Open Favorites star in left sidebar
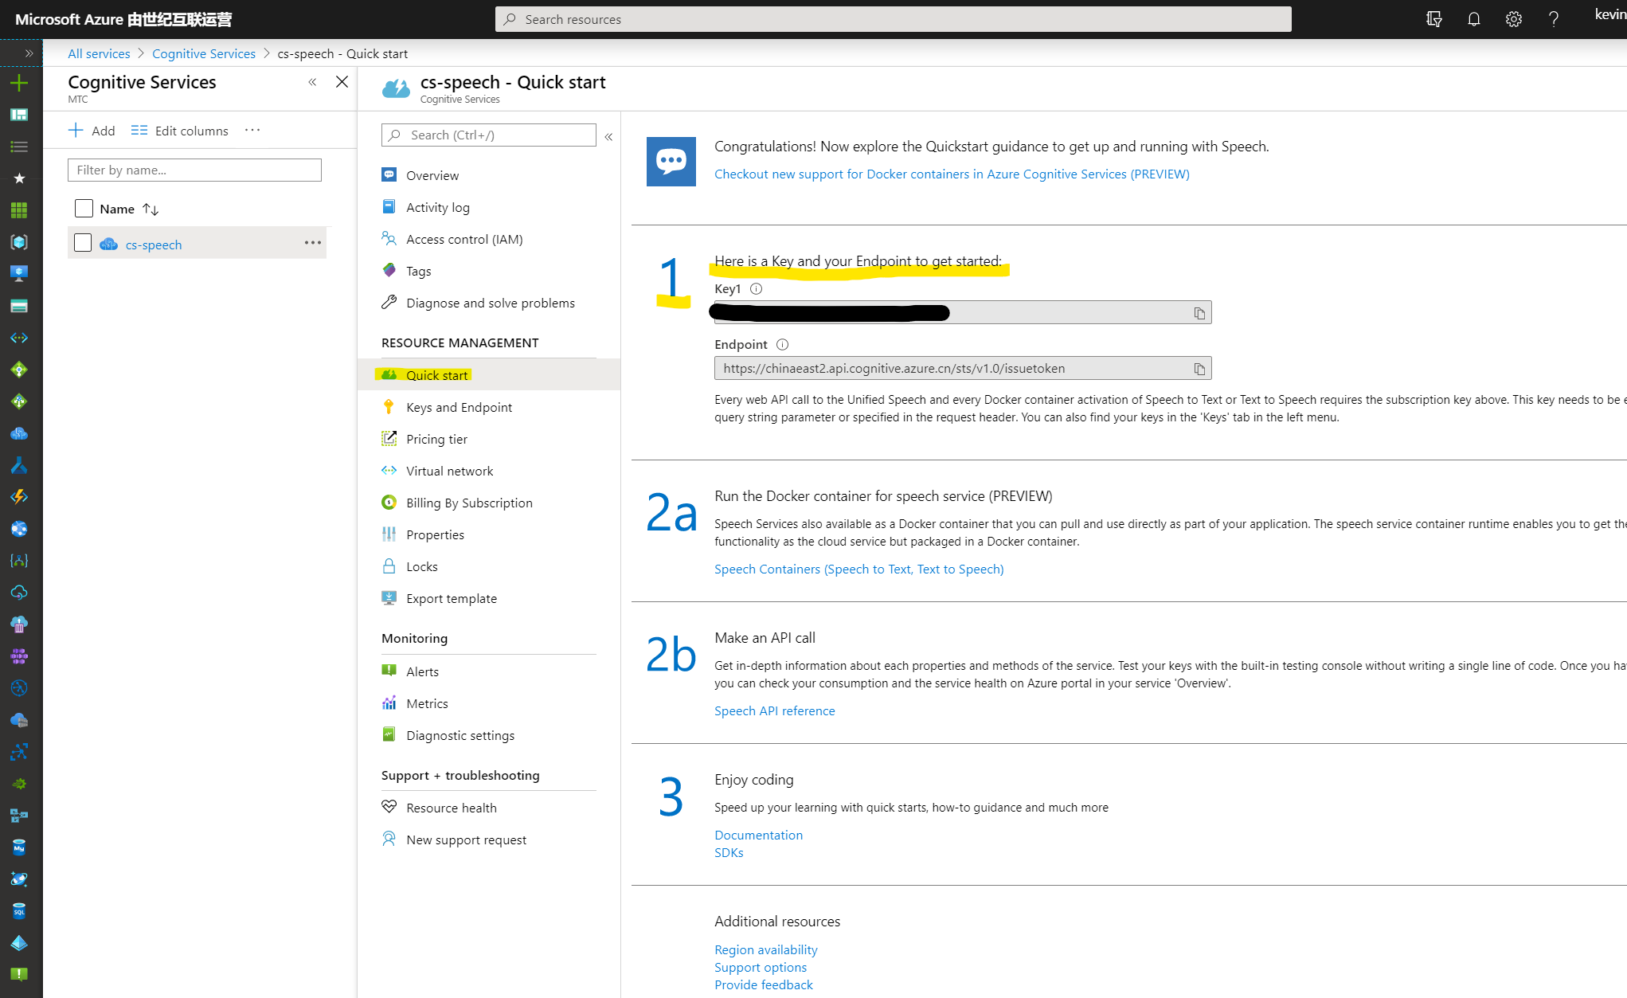This screenshot has width=1627, height=998. (19, 178)
